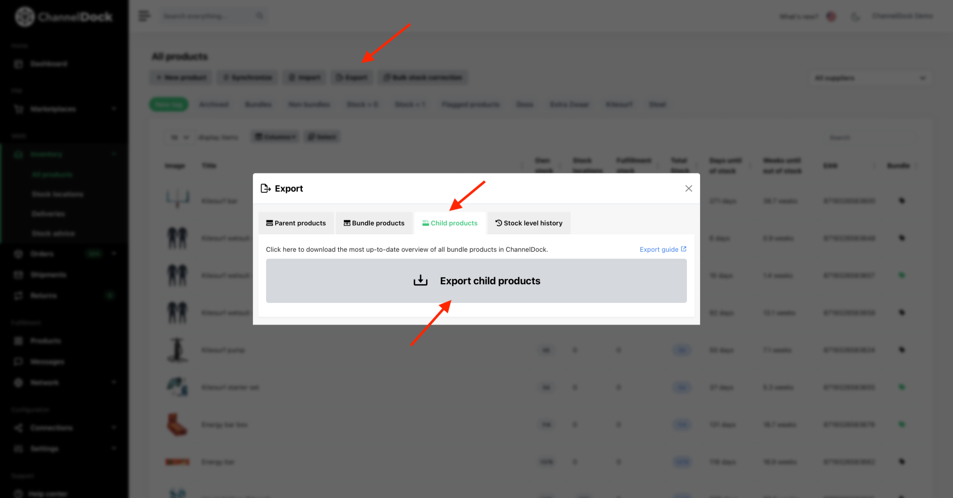Image resolution: width=953 pixels, height=498 pixels.
Task: Click the Returns sidebar icon
Action: [x=18, y=296]
